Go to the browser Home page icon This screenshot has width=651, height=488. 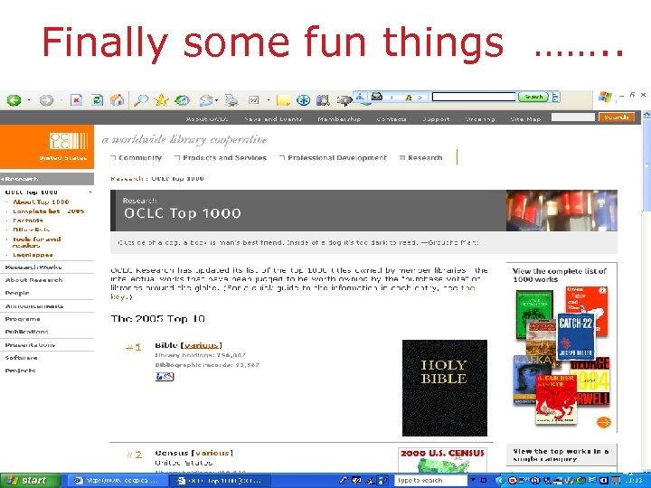coord(118,100)
